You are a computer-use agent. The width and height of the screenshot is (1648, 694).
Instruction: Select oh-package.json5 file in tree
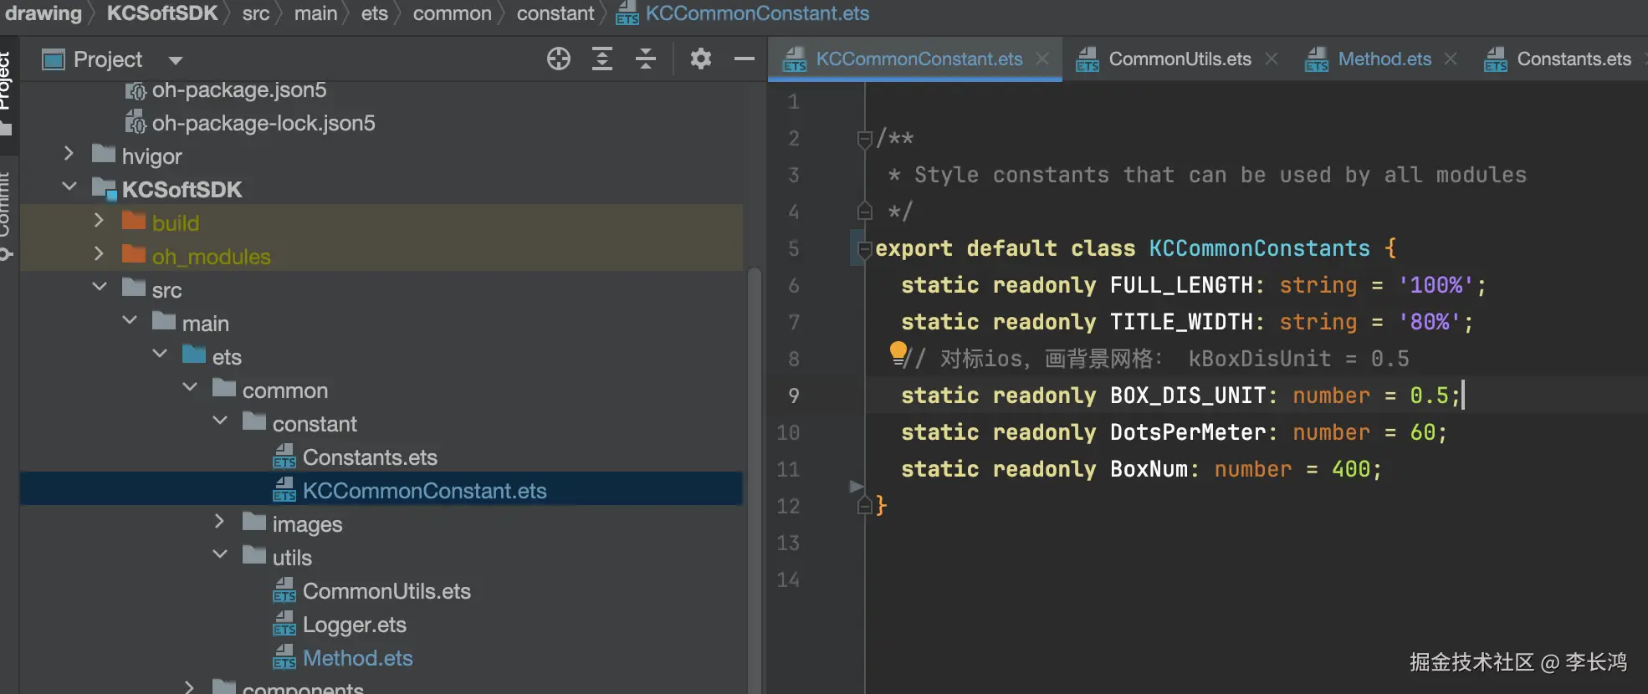click(238, 89)
